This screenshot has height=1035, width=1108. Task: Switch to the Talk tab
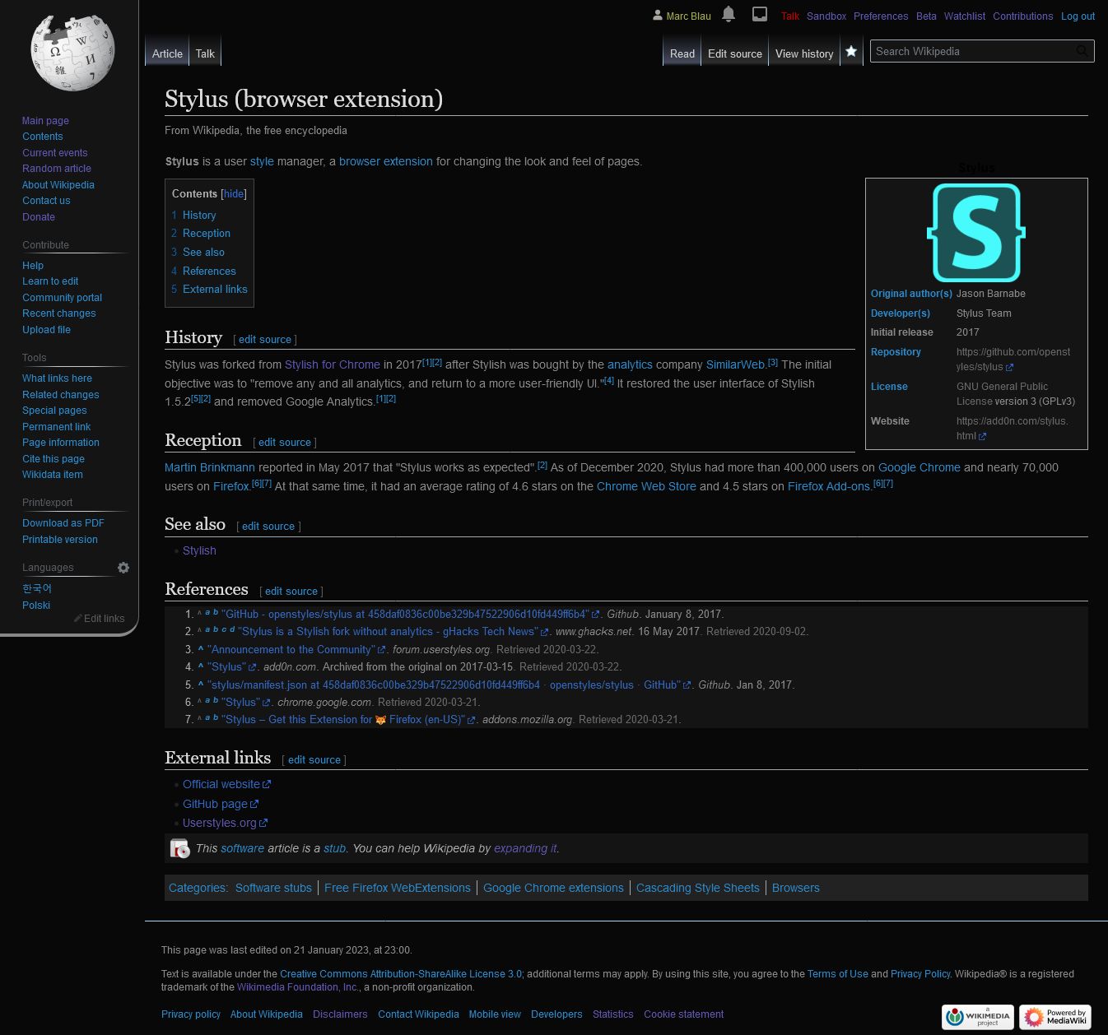coord(205,53)
